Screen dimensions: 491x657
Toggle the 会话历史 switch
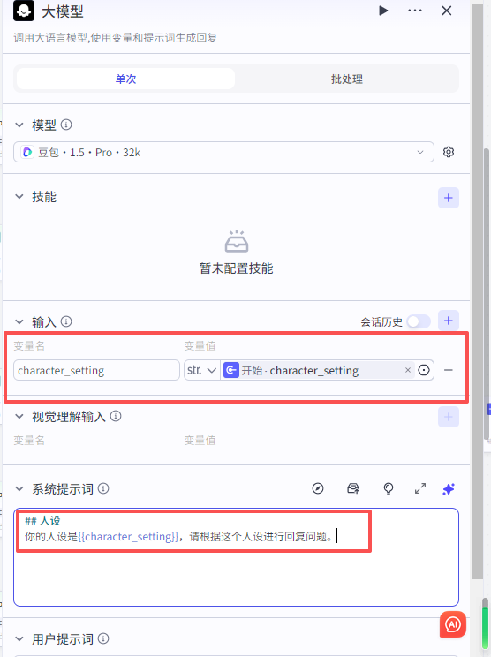419,321
